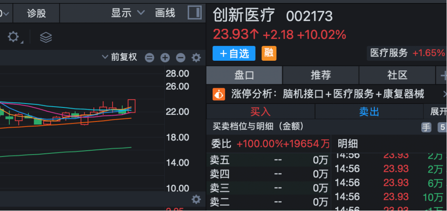Toggle the 手 unit display button
This screenshot has height=211, width=447.
(x=426, y=128)
